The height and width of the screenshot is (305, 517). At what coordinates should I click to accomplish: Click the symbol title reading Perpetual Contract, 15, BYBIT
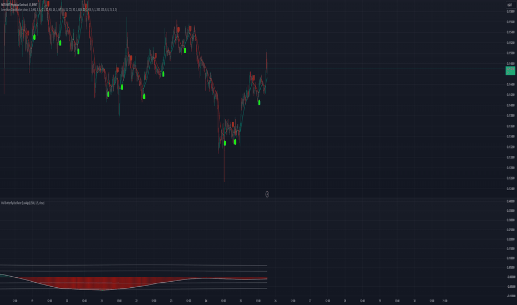coord(19,5)
